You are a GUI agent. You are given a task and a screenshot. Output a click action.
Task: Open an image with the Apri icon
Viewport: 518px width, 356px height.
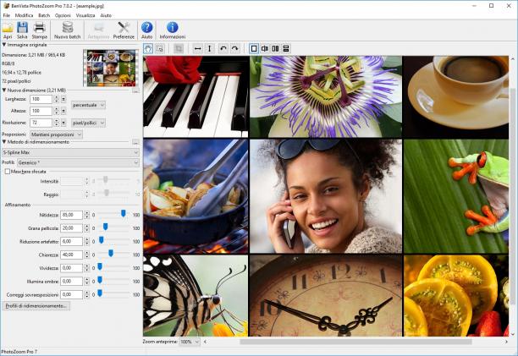point(8,30)
